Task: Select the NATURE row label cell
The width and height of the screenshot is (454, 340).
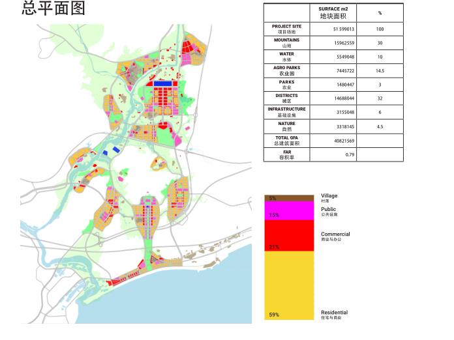Action: 287,126
